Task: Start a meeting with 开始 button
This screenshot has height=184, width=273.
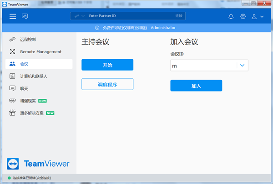Action: pyautogui.click(x=107, y=65)
